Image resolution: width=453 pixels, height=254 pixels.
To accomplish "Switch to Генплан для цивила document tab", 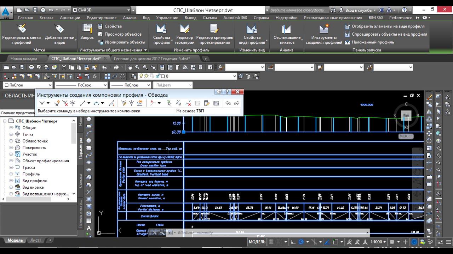I will (x=152, y=59).
